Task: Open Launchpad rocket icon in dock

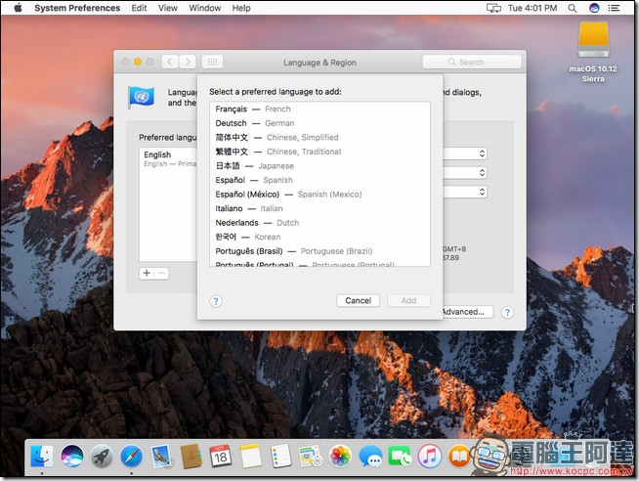Action: click(102, 456)
